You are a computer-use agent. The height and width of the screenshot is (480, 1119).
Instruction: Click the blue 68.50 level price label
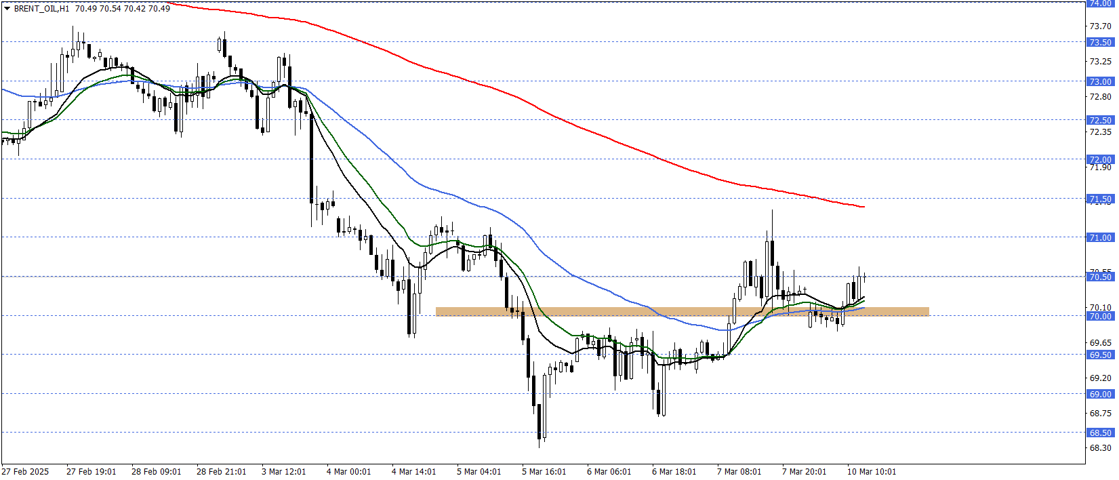[x=1100, y=433]
